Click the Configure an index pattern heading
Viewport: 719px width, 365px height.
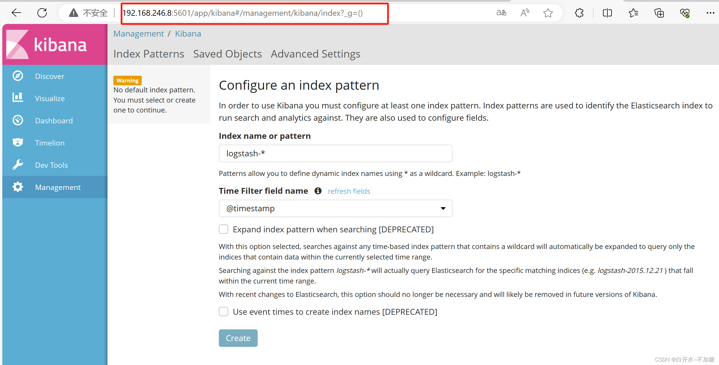[x=299, y=85]
